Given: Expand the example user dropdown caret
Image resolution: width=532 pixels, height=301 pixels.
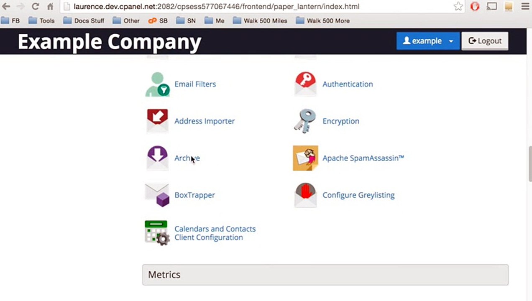Looking at the screenshot, I should (x=451, y=41).
